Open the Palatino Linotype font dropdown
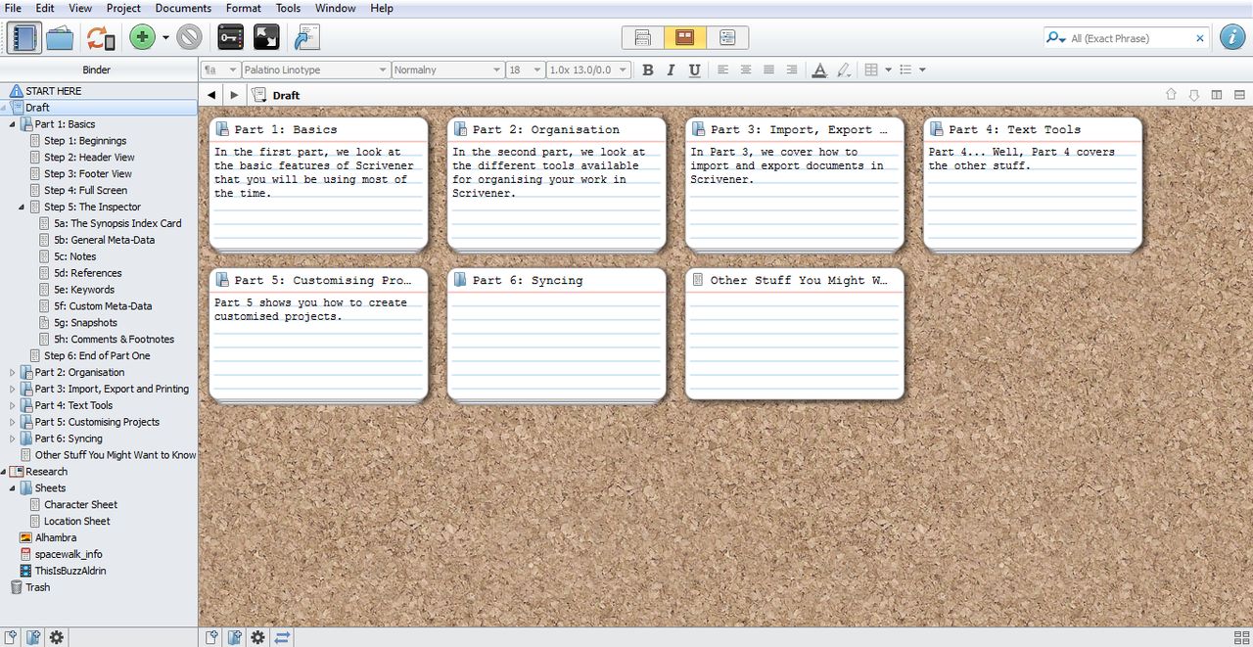The image size is (1253, 647). pyautogui.click(x=315, y=69)
